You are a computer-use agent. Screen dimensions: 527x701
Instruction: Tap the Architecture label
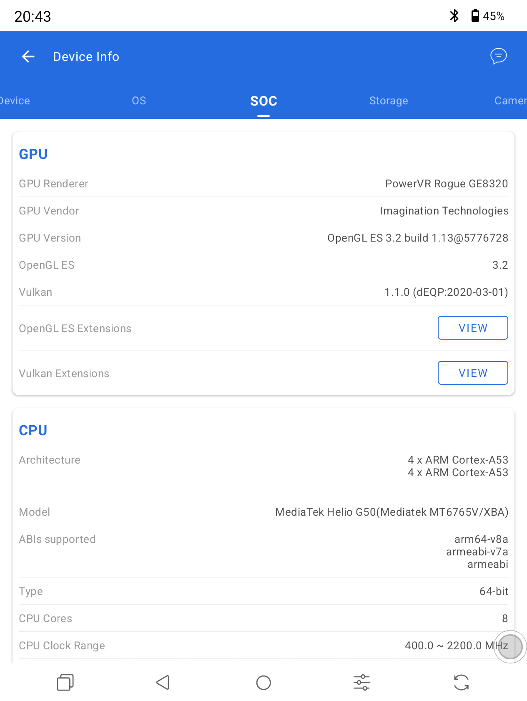click(50, 460)
